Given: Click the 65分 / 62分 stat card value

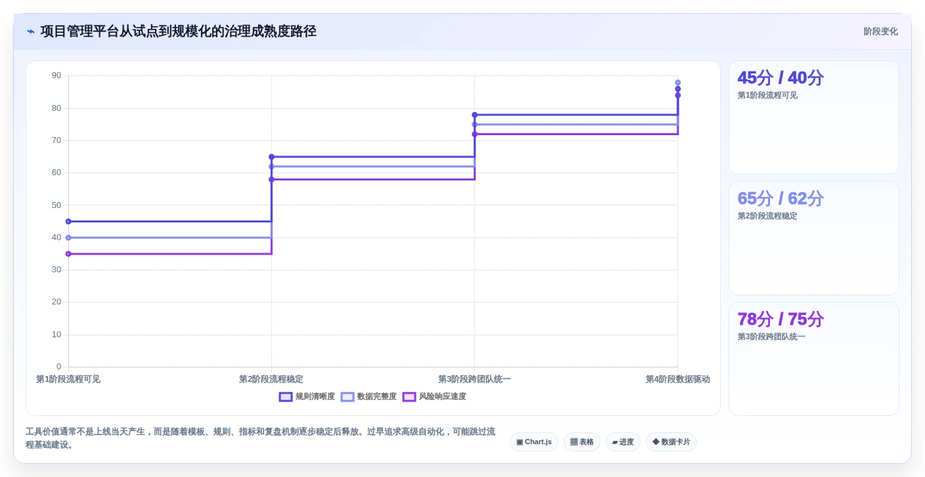Looking at the screenshot, I should [x=780, y=199].
